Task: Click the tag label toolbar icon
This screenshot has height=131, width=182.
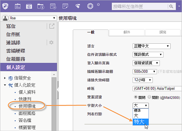Action: (78, 6)
